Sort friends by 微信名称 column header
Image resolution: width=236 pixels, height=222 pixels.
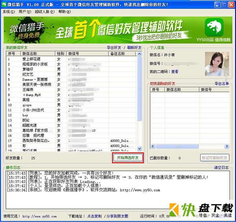click(38, 54)
